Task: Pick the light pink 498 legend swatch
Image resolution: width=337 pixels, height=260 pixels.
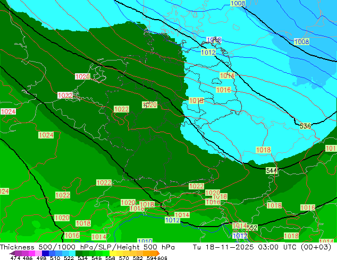Action: coord(38,253)
